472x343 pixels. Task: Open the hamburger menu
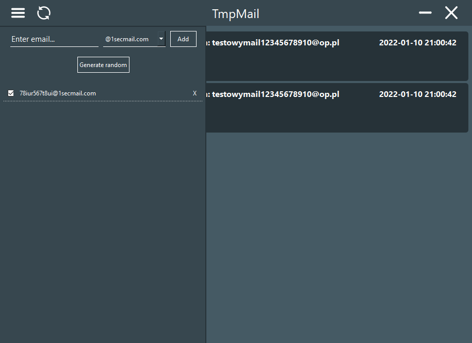click(18, 13)
